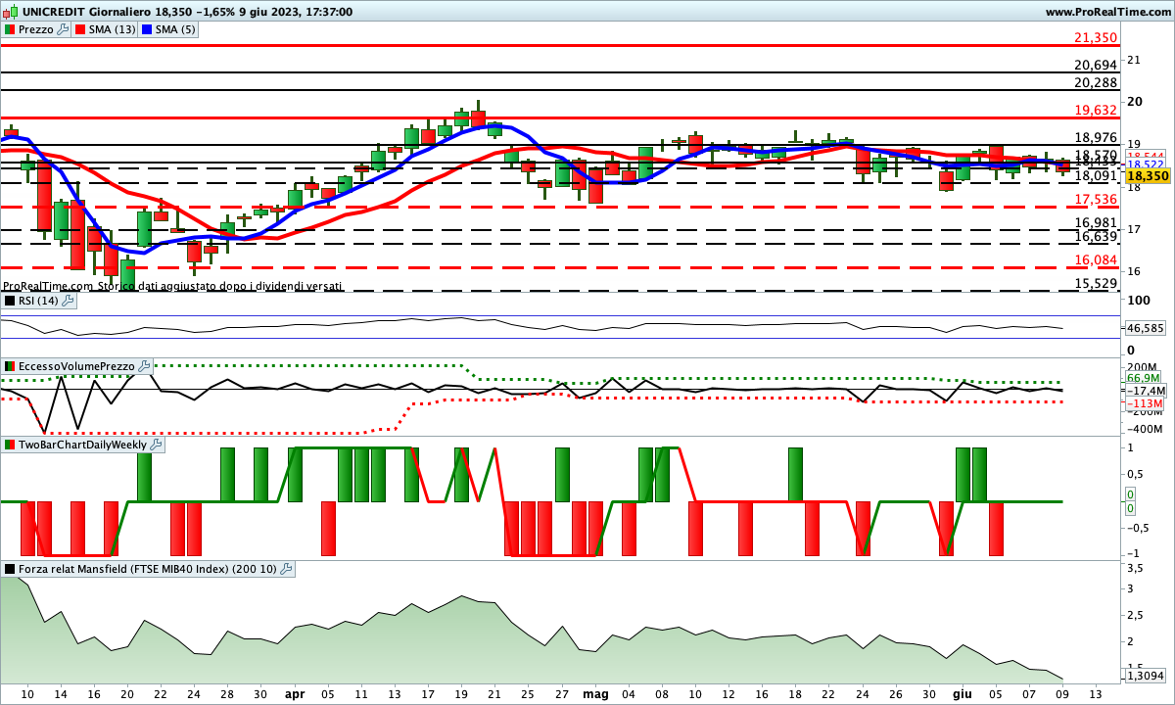Open the RSI (14) settings wrench
This screenshot has width=1175, height=705.
[x=68, y=301]
